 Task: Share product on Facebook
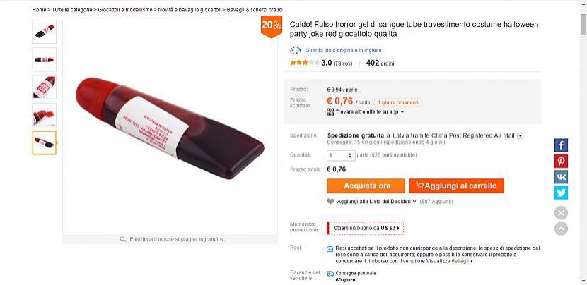(561, 145)
